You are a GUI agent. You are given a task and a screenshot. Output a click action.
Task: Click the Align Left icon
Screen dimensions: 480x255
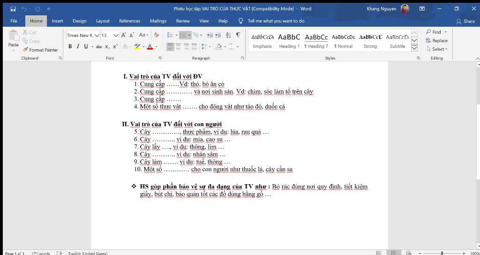pyautogui.click(x=170, y=46)
